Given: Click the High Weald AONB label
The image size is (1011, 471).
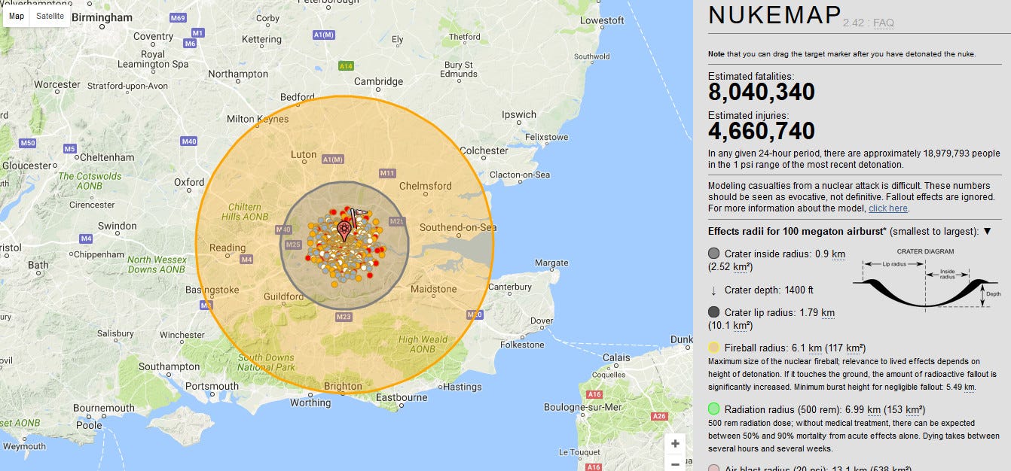Looking at the screenshot, I should pyautogui.click(x=423, y=345).
